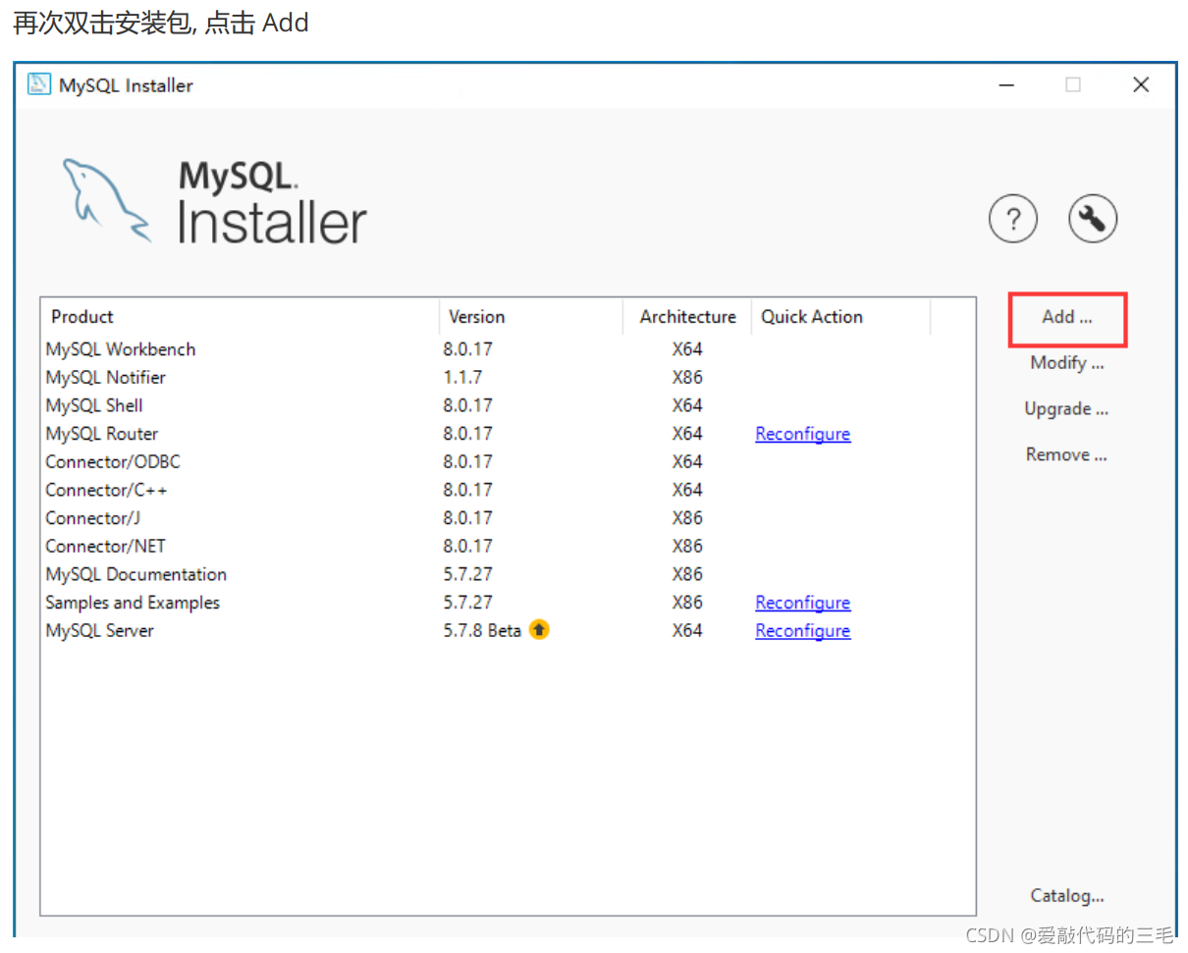Click X86 architecture cell for Connector/J
The image size is (1188, 953).
[x=687, y=518]
